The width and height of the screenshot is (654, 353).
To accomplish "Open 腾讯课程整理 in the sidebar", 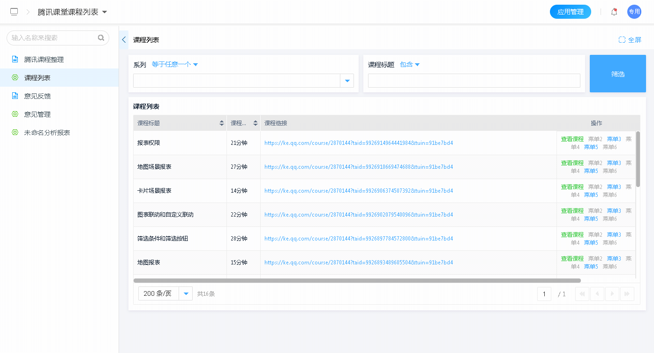I will 44,60.
